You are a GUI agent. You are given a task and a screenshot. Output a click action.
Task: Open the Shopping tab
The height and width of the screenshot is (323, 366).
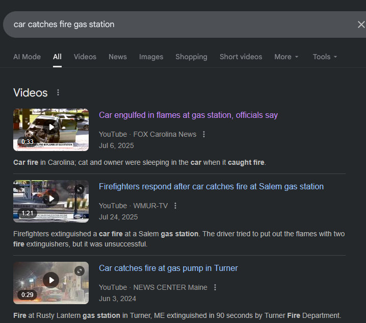[191, 57]
